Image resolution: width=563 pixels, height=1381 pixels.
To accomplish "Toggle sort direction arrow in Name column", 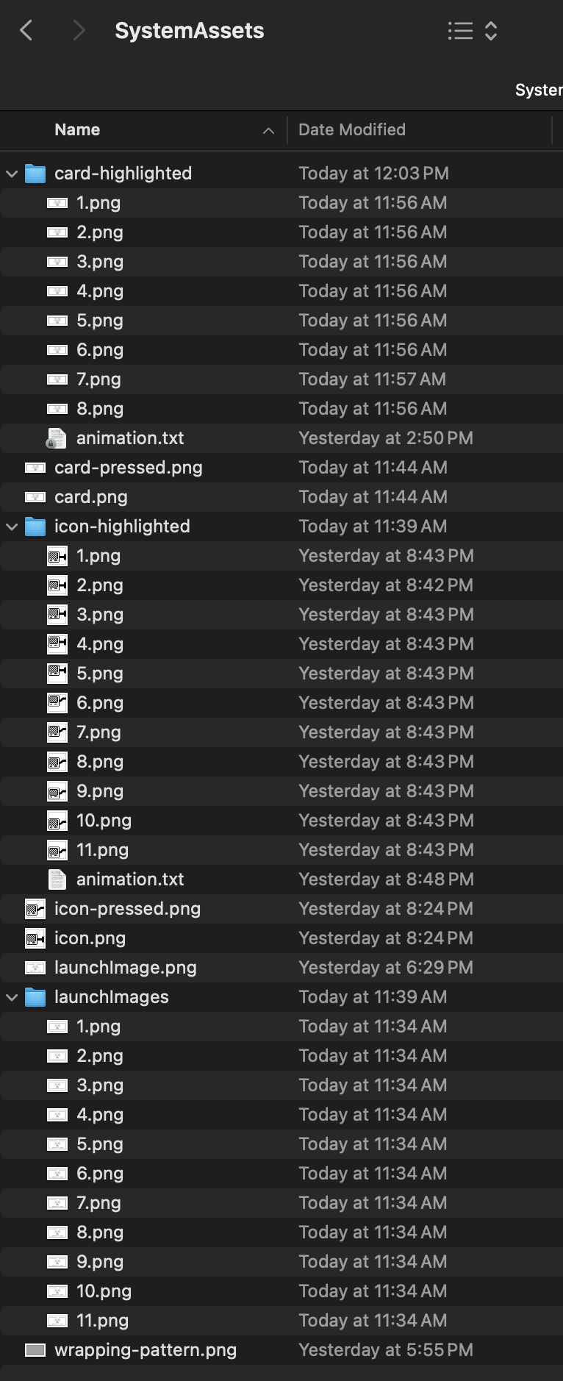I will click(x=268, y=130).
